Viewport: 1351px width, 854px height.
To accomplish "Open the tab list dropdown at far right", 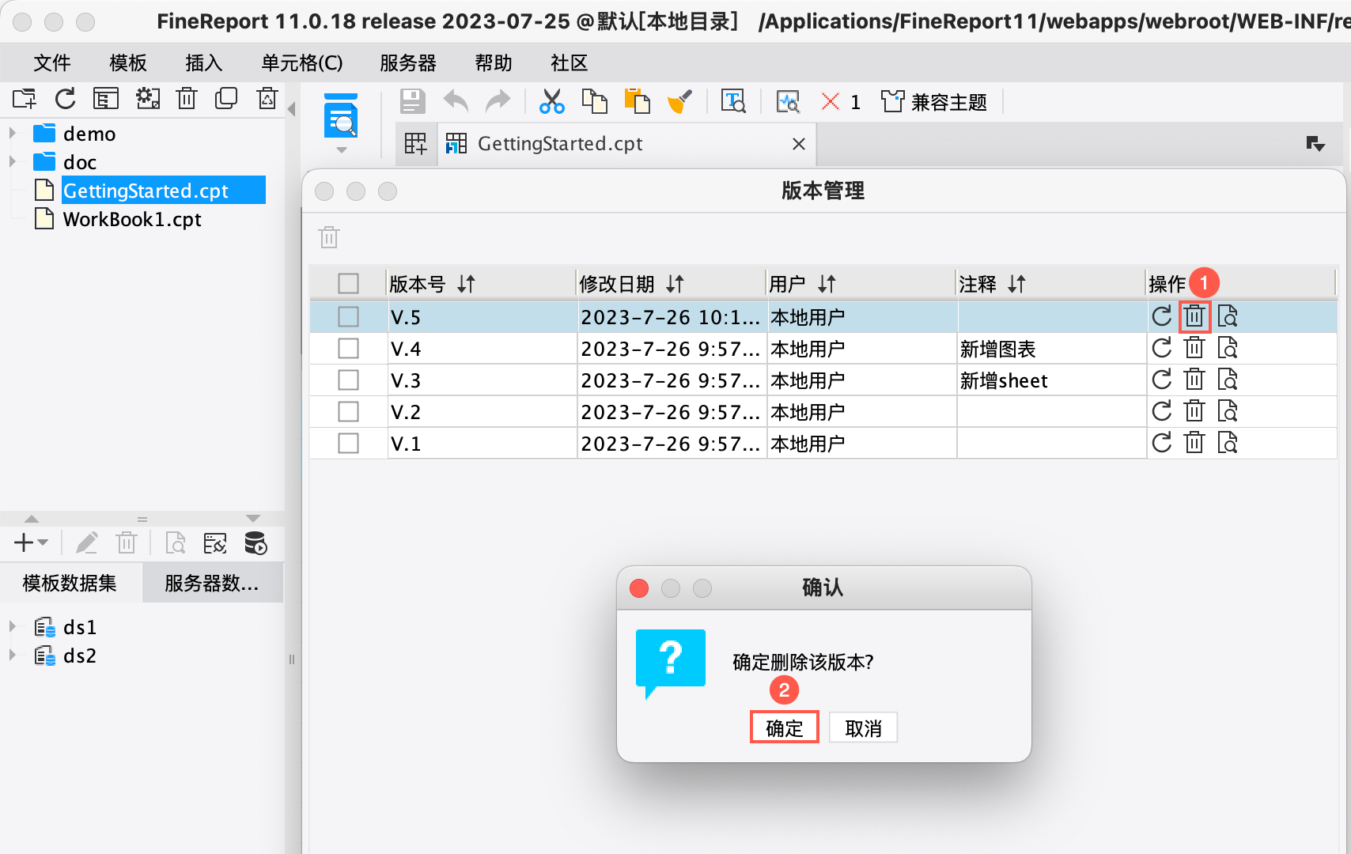I will pyautogui.click(x=1315, y=144).
